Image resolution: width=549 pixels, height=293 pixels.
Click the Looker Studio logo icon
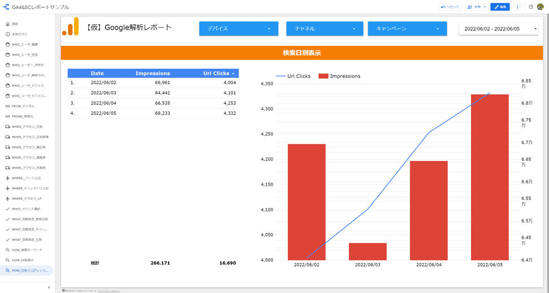click(x=6, y=7)
